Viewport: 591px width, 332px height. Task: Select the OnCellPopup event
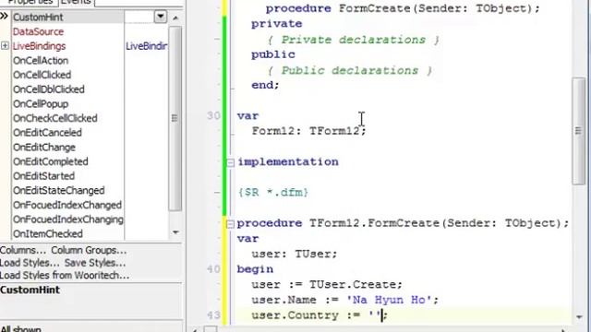click(41, 104)
